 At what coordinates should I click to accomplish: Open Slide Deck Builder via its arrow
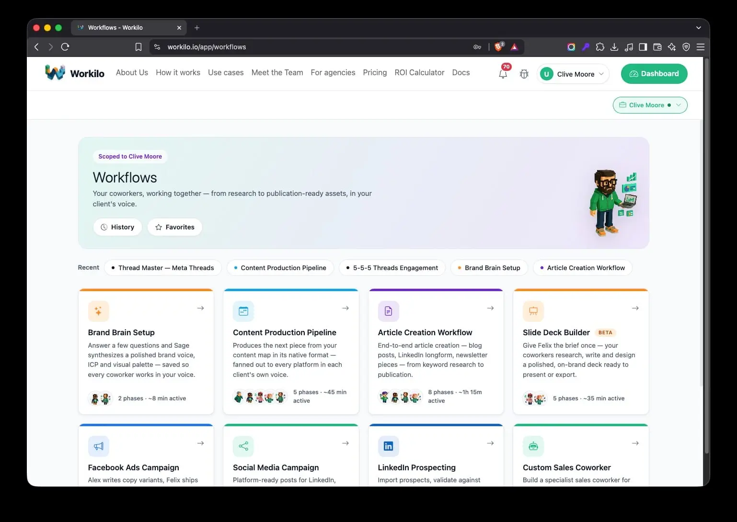[635, 308]
